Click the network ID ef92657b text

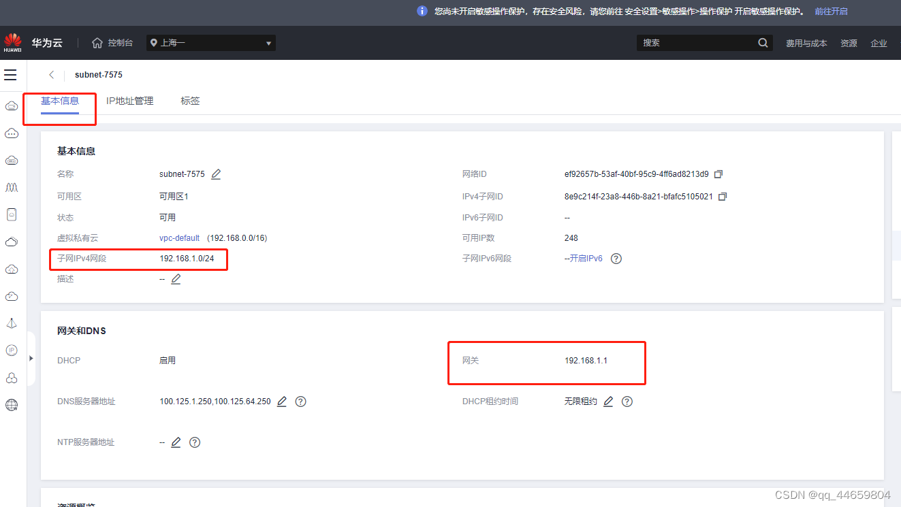click(x=637, y=174)
